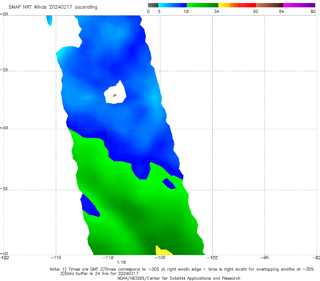This screenshot has height=281, width=320.
Task: Click the small light-blue swath fragment at top left
Action: [49, 21]
